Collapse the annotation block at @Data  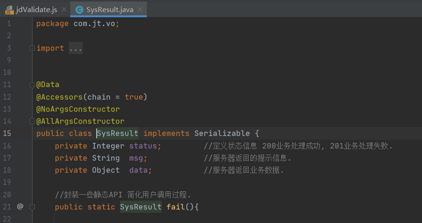pyautogui.click(x=32, y=85)
